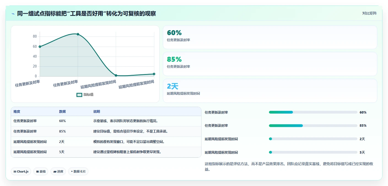Screen dimensions: 388x186
Task: Open the 85% metric card
Action: [x=270, y=64]
